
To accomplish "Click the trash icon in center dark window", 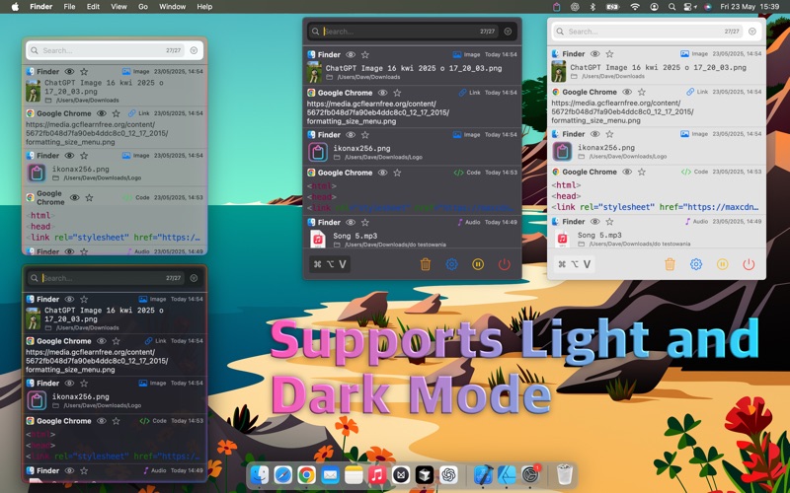I will click(x=426, y=264).
